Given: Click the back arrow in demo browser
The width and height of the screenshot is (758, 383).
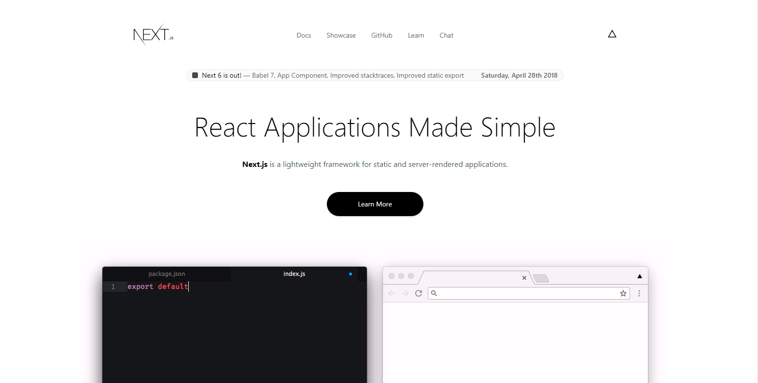Looking at the screenshot, I should click(392, 293).
